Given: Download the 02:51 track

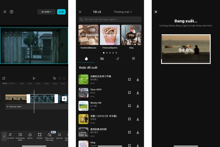Looking at the screenshot, I should pos(138,132).
